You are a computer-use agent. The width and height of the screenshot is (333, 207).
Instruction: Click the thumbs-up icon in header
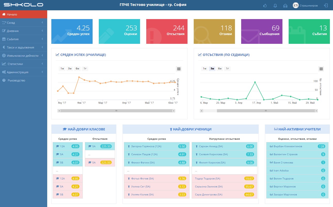(x=265, y=5)
